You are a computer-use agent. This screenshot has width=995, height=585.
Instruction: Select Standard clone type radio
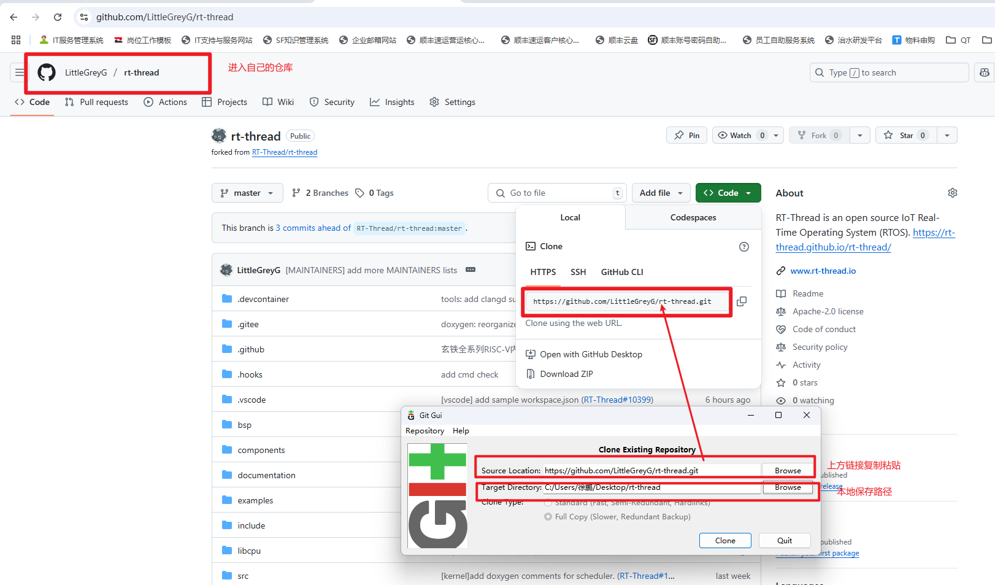point(548,502)
